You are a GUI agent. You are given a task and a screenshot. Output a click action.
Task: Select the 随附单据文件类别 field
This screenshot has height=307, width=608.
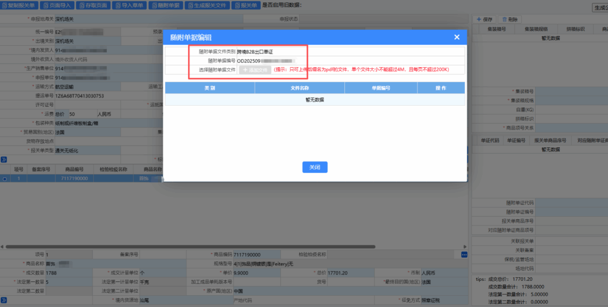click(350, 52)
